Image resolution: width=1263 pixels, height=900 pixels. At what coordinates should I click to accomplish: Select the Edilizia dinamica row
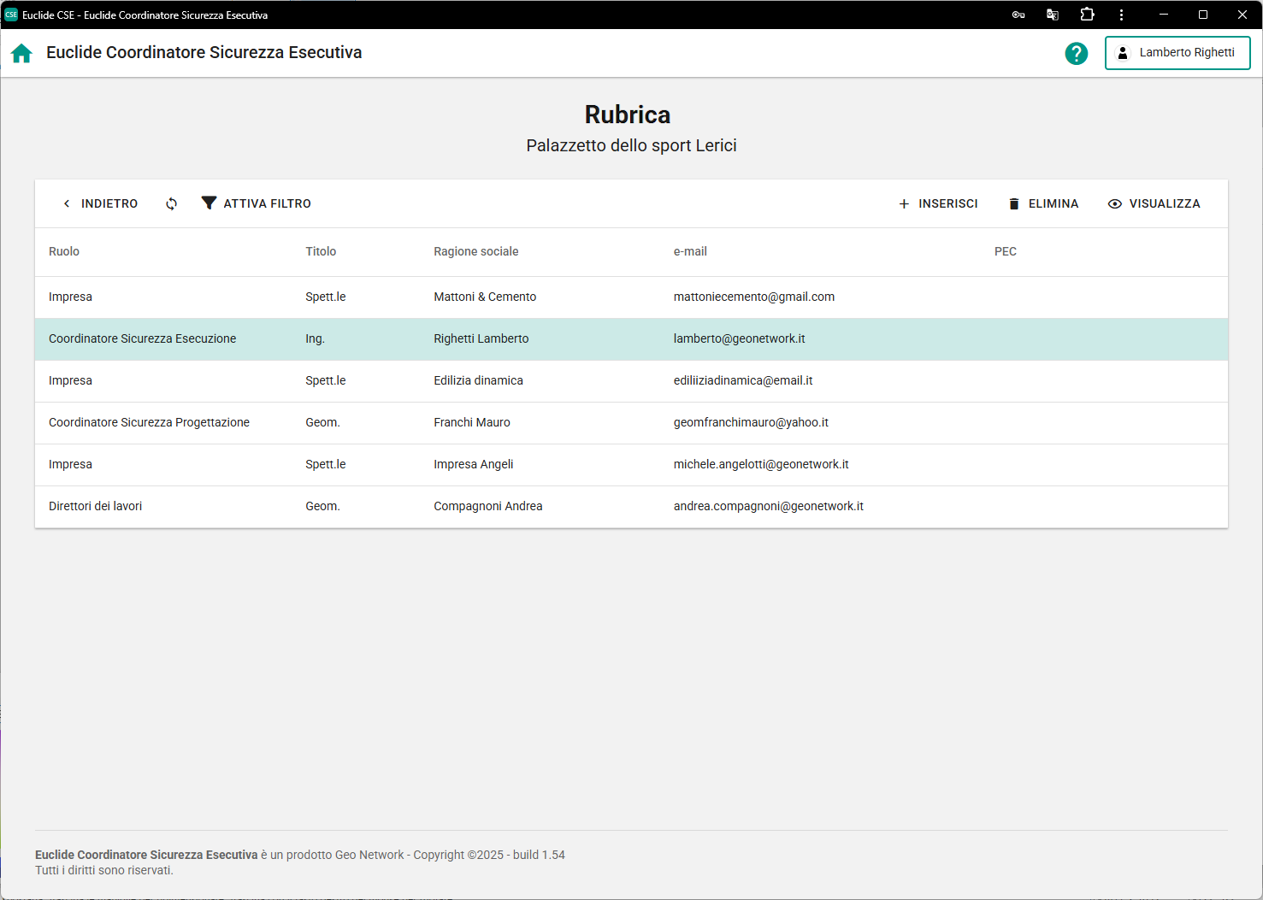coord(478,380)
